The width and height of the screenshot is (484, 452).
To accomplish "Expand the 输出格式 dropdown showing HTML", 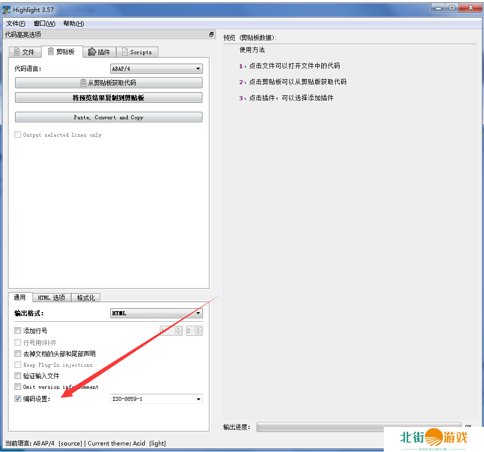I will tap(156, 313).
